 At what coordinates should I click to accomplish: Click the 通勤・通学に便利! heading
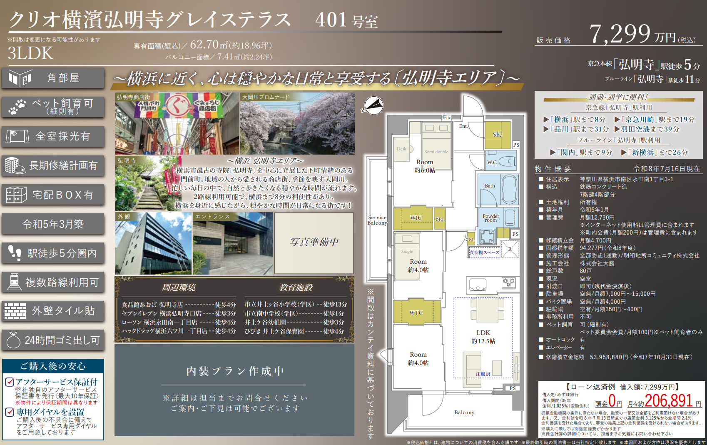coord(618,97)
